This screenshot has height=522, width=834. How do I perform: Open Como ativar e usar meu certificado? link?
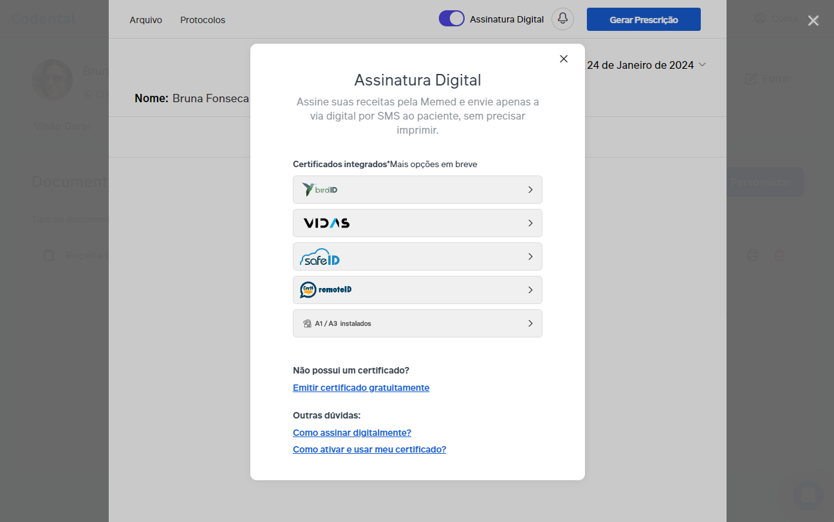coord(369,449)
